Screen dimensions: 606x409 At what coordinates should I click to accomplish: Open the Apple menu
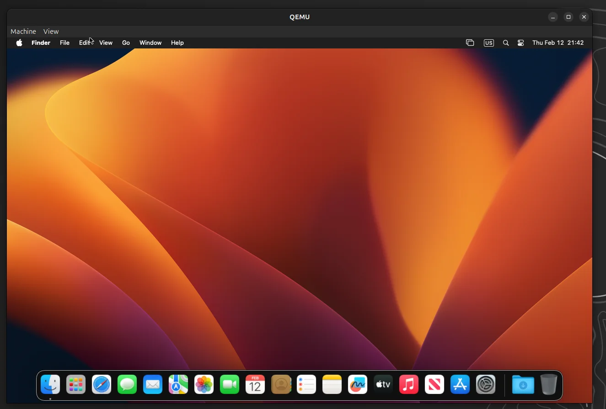(19, 42)
